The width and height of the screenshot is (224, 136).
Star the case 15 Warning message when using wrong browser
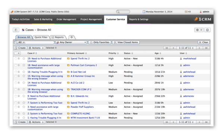coord(24,76)
